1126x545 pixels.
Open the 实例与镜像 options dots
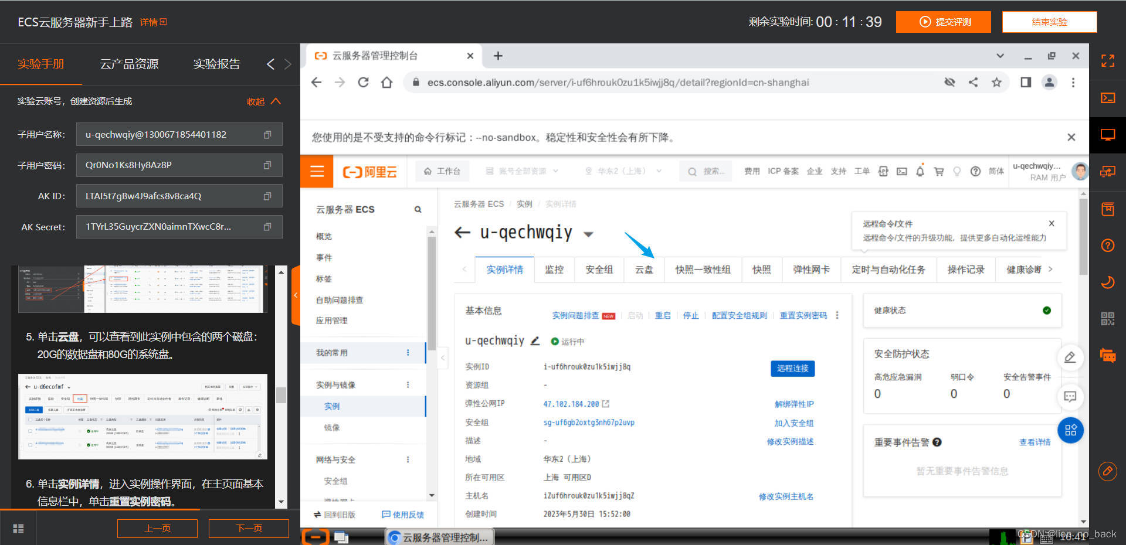click(408, 385)
